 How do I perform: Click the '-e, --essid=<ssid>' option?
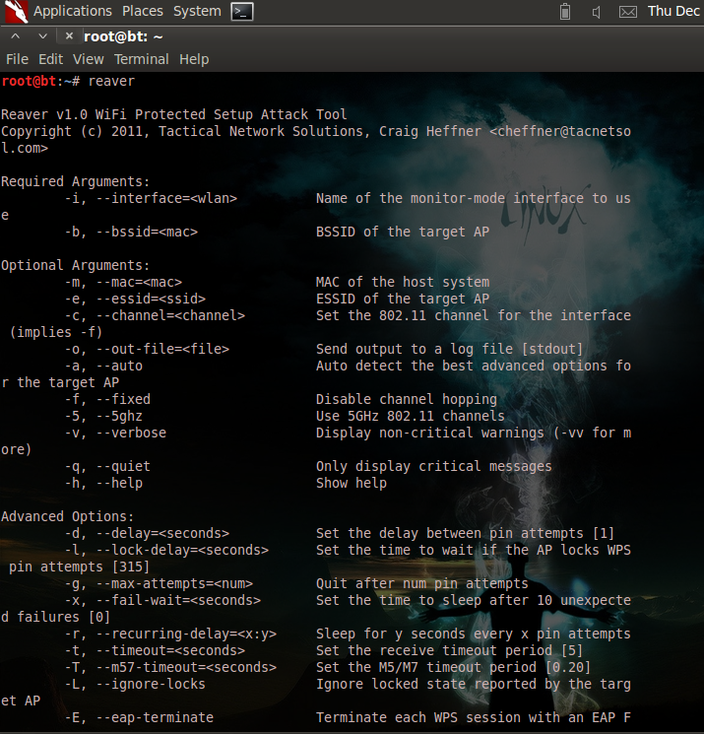135,299
